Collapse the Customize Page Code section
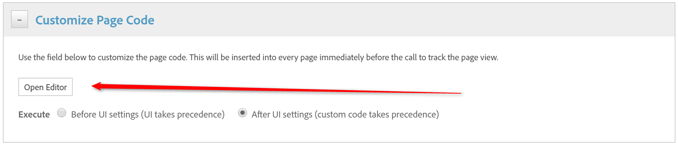The height and width of the screenshot is (146, 678). point(19,20)
